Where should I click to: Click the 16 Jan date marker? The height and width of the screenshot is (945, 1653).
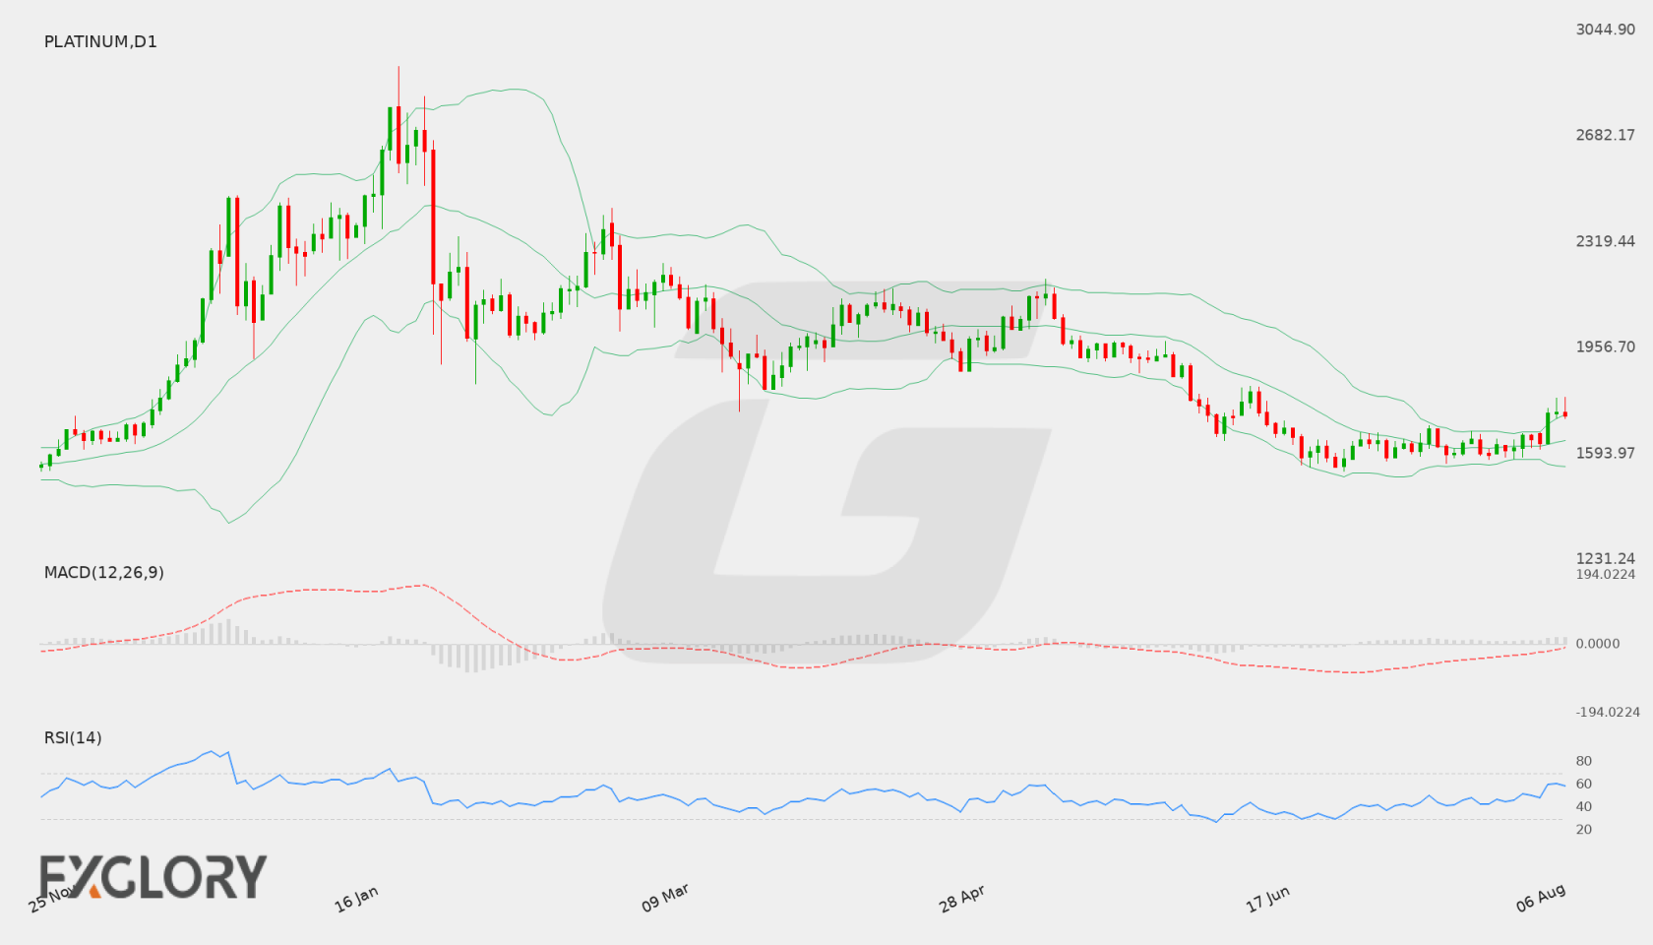coord(356,898)
